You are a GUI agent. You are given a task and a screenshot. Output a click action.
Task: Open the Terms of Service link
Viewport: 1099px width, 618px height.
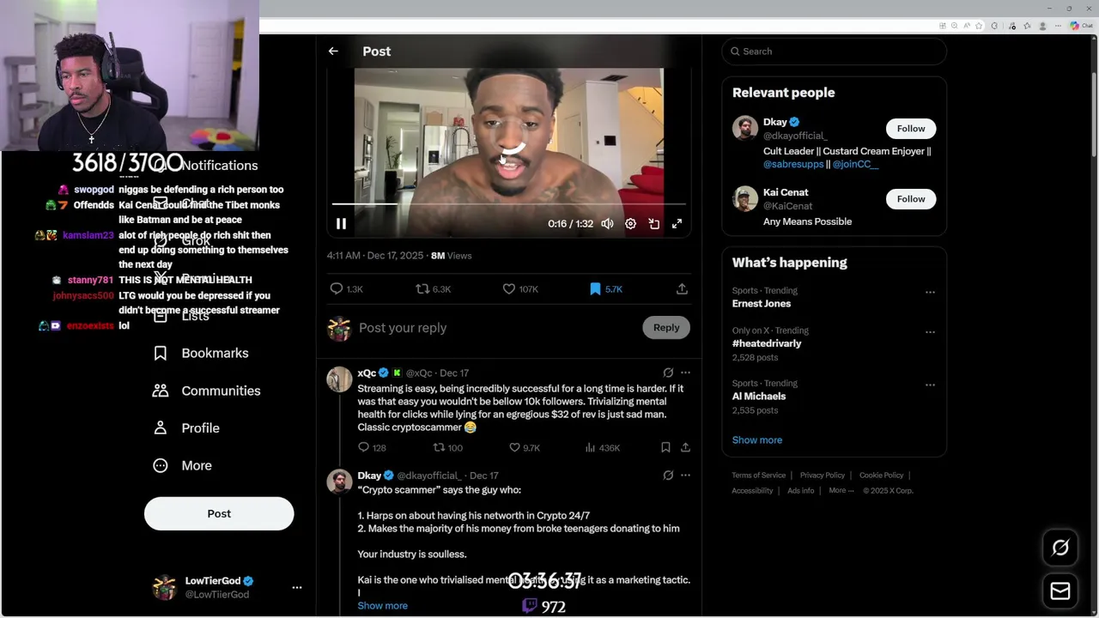point(759,476)
